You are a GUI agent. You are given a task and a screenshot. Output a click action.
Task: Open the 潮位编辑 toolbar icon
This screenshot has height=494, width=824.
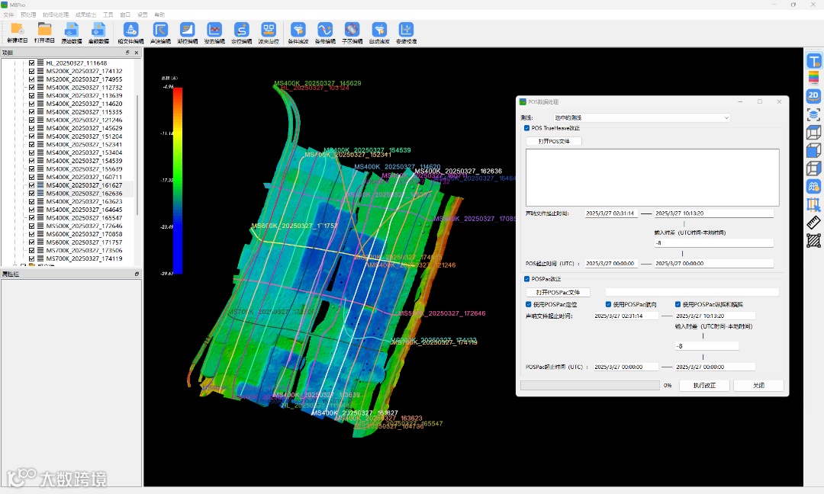pyautogui.click(x=187, y=33)
